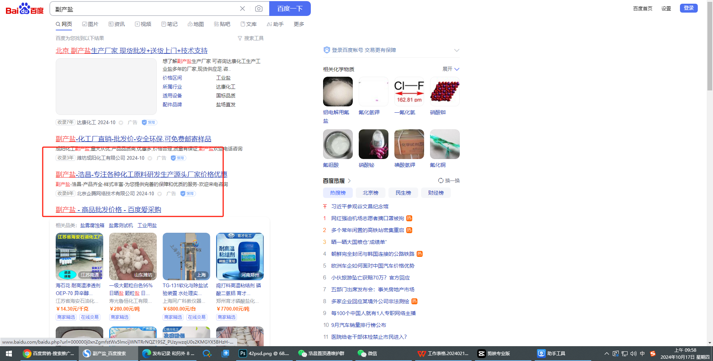The width and height of the screenshot is (713, 361).
Task: Clear the search box with the X icon
Action: point(242,9)
